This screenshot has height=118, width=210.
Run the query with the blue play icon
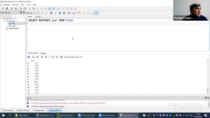[42, 13]
